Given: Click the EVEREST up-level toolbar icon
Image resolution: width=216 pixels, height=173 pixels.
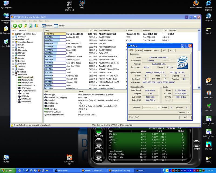Looking at the screenshot, I should pos(25,26).
